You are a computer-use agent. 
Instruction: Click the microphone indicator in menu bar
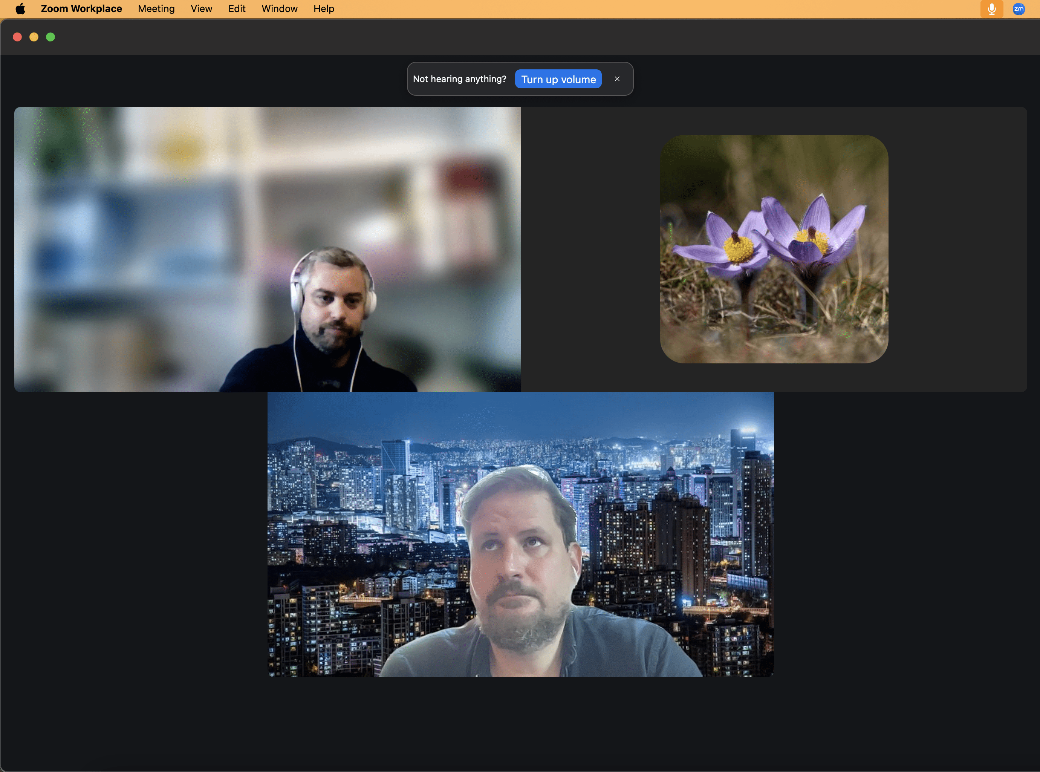click(x=991, y=9)
